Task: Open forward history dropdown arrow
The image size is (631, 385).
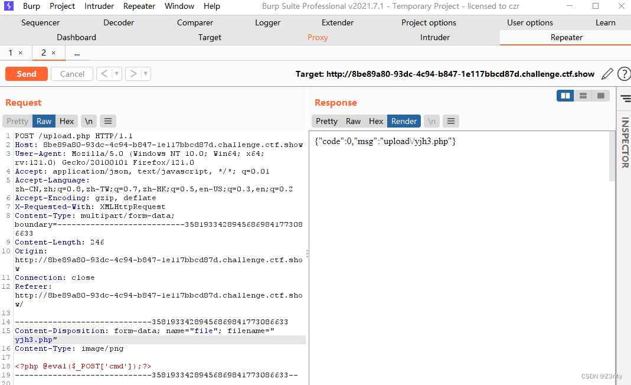Action: click(x=146, y=74)
